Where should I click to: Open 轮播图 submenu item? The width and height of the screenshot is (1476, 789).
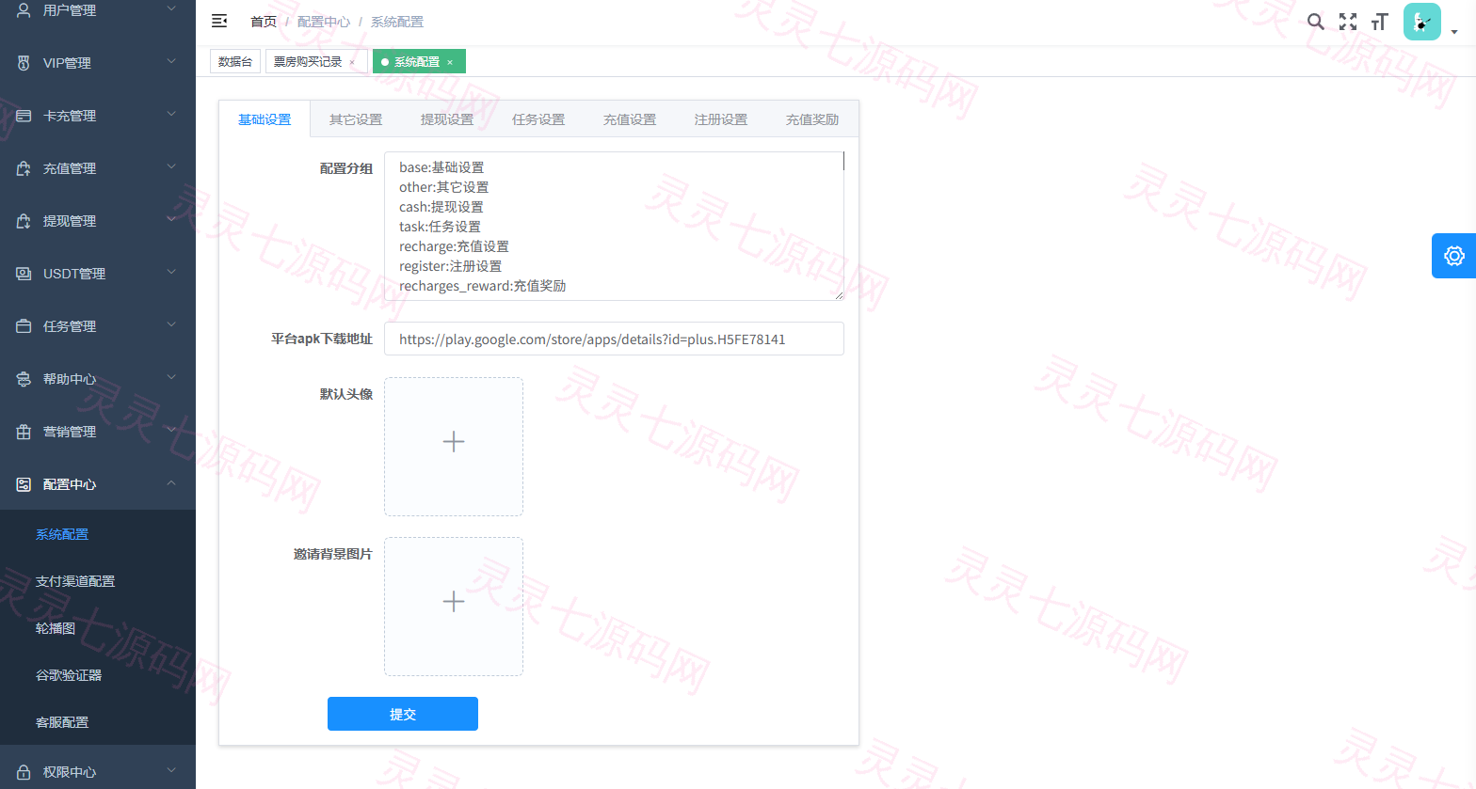[56, 628]
